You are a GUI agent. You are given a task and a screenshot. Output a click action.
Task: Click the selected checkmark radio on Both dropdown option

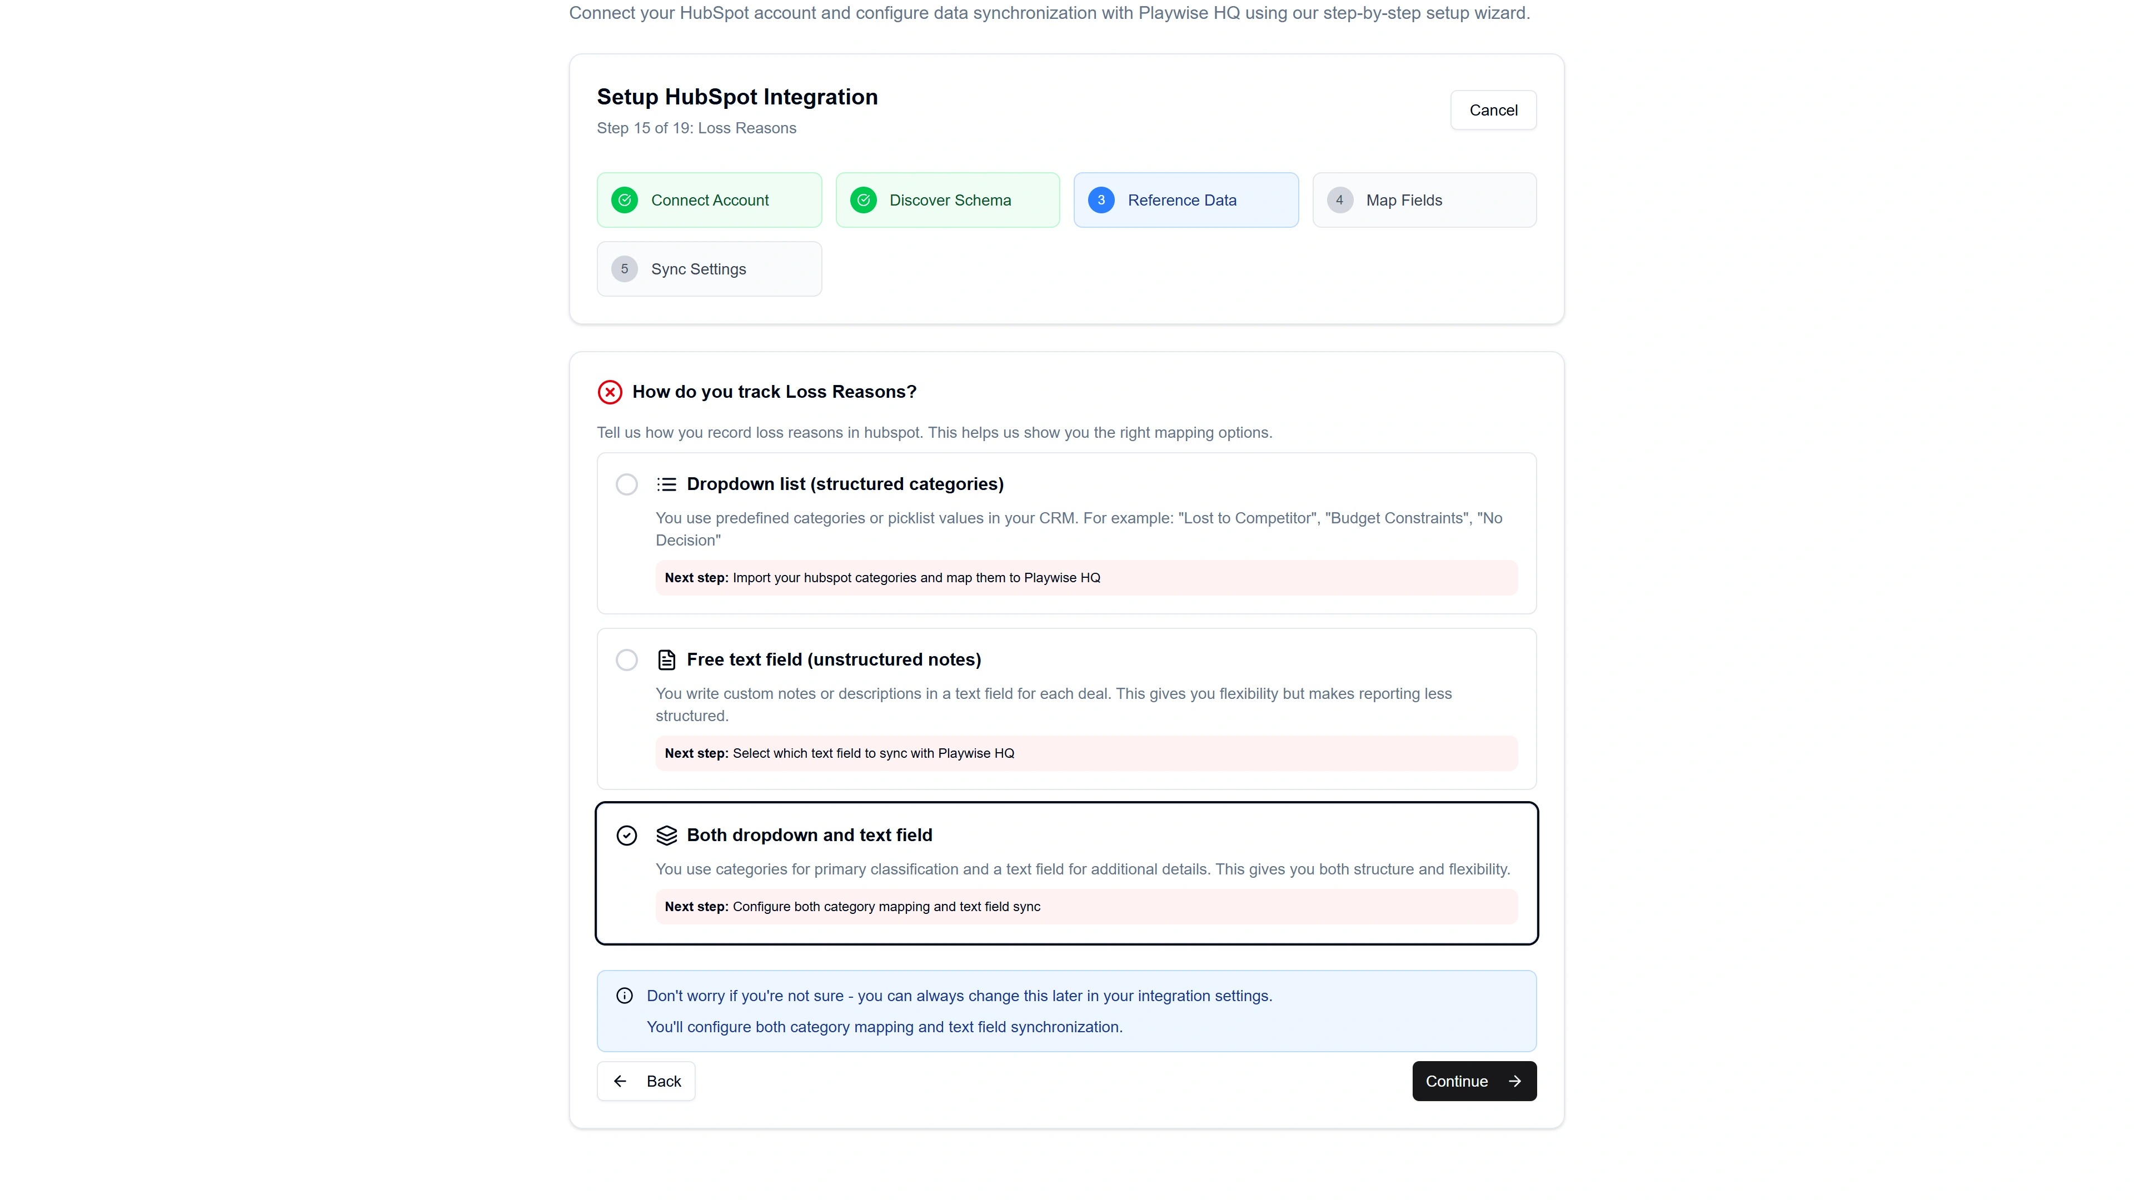pyautogui.click(x=626, y=835)
